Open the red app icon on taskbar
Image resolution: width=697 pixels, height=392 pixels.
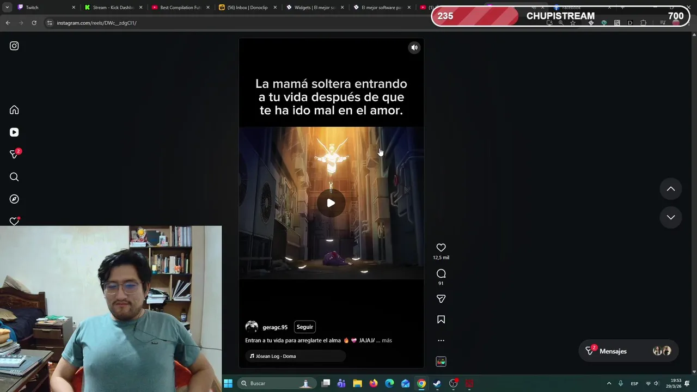point(469,383)
